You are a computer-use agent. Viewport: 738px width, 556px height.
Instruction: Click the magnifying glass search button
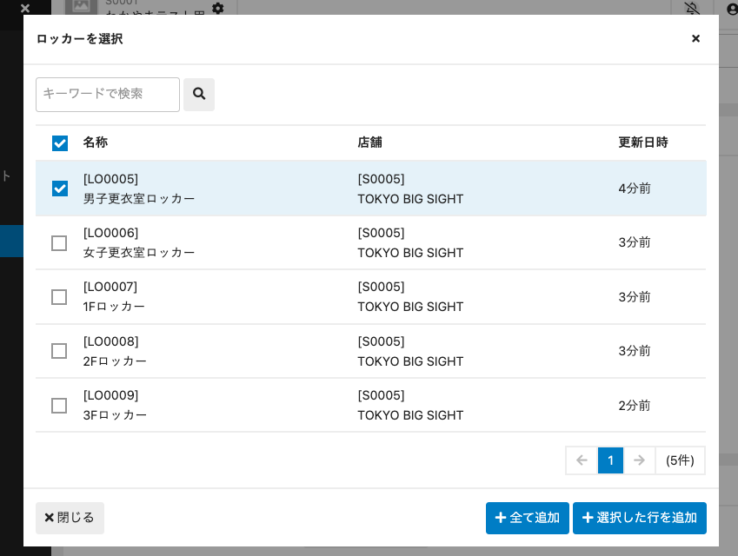coord(198,94)
